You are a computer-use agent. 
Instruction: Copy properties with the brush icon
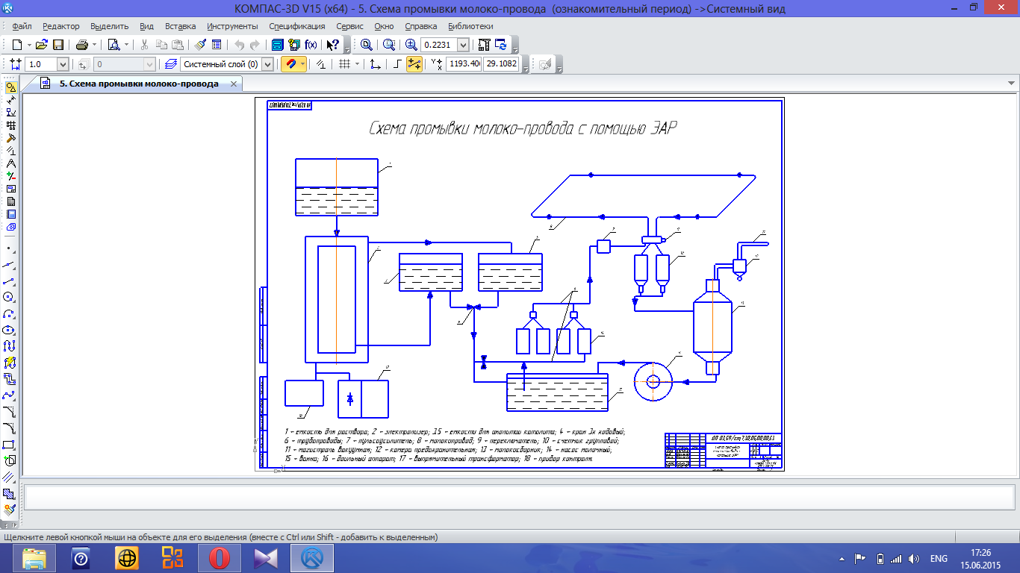coord(201,45)
